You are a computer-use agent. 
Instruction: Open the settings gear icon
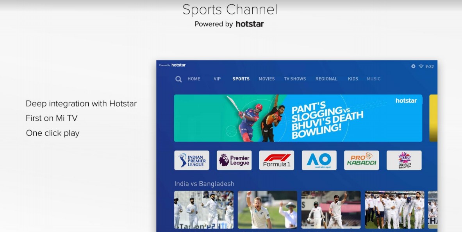414,66
